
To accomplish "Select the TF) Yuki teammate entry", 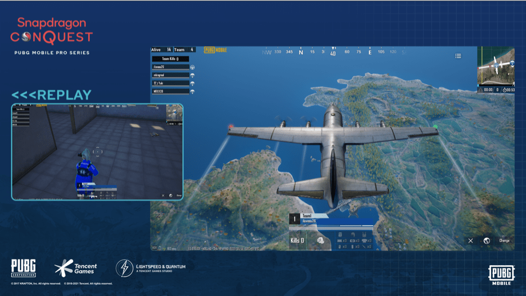I will tap(171, 83).
